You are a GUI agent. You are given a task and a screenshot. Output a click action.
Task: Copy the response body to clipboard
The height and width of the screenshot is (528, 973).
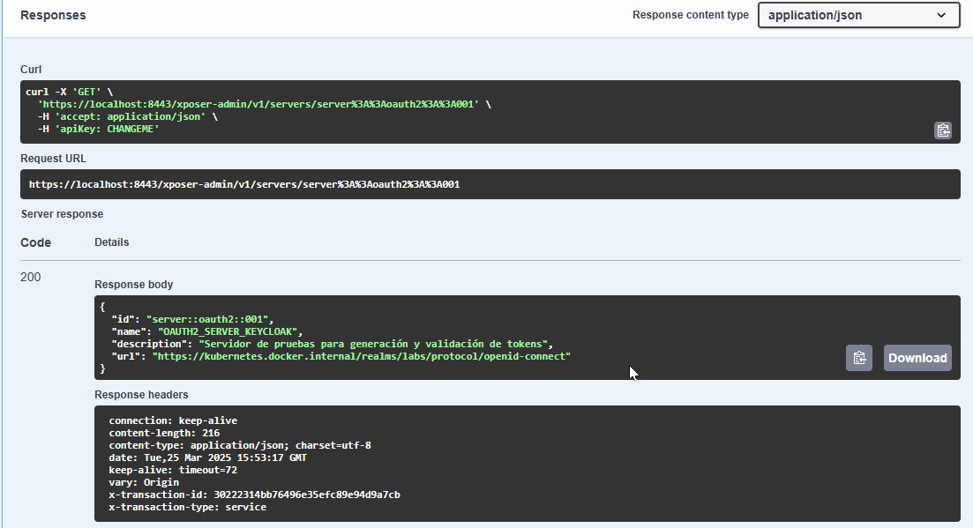(858, 358)
